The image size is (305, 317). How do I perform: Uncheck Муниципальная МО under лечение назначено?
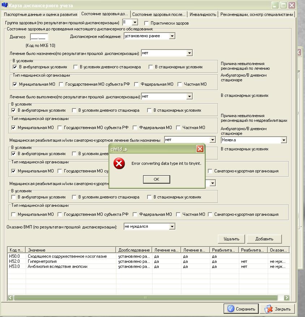click(x=15, y=84)
